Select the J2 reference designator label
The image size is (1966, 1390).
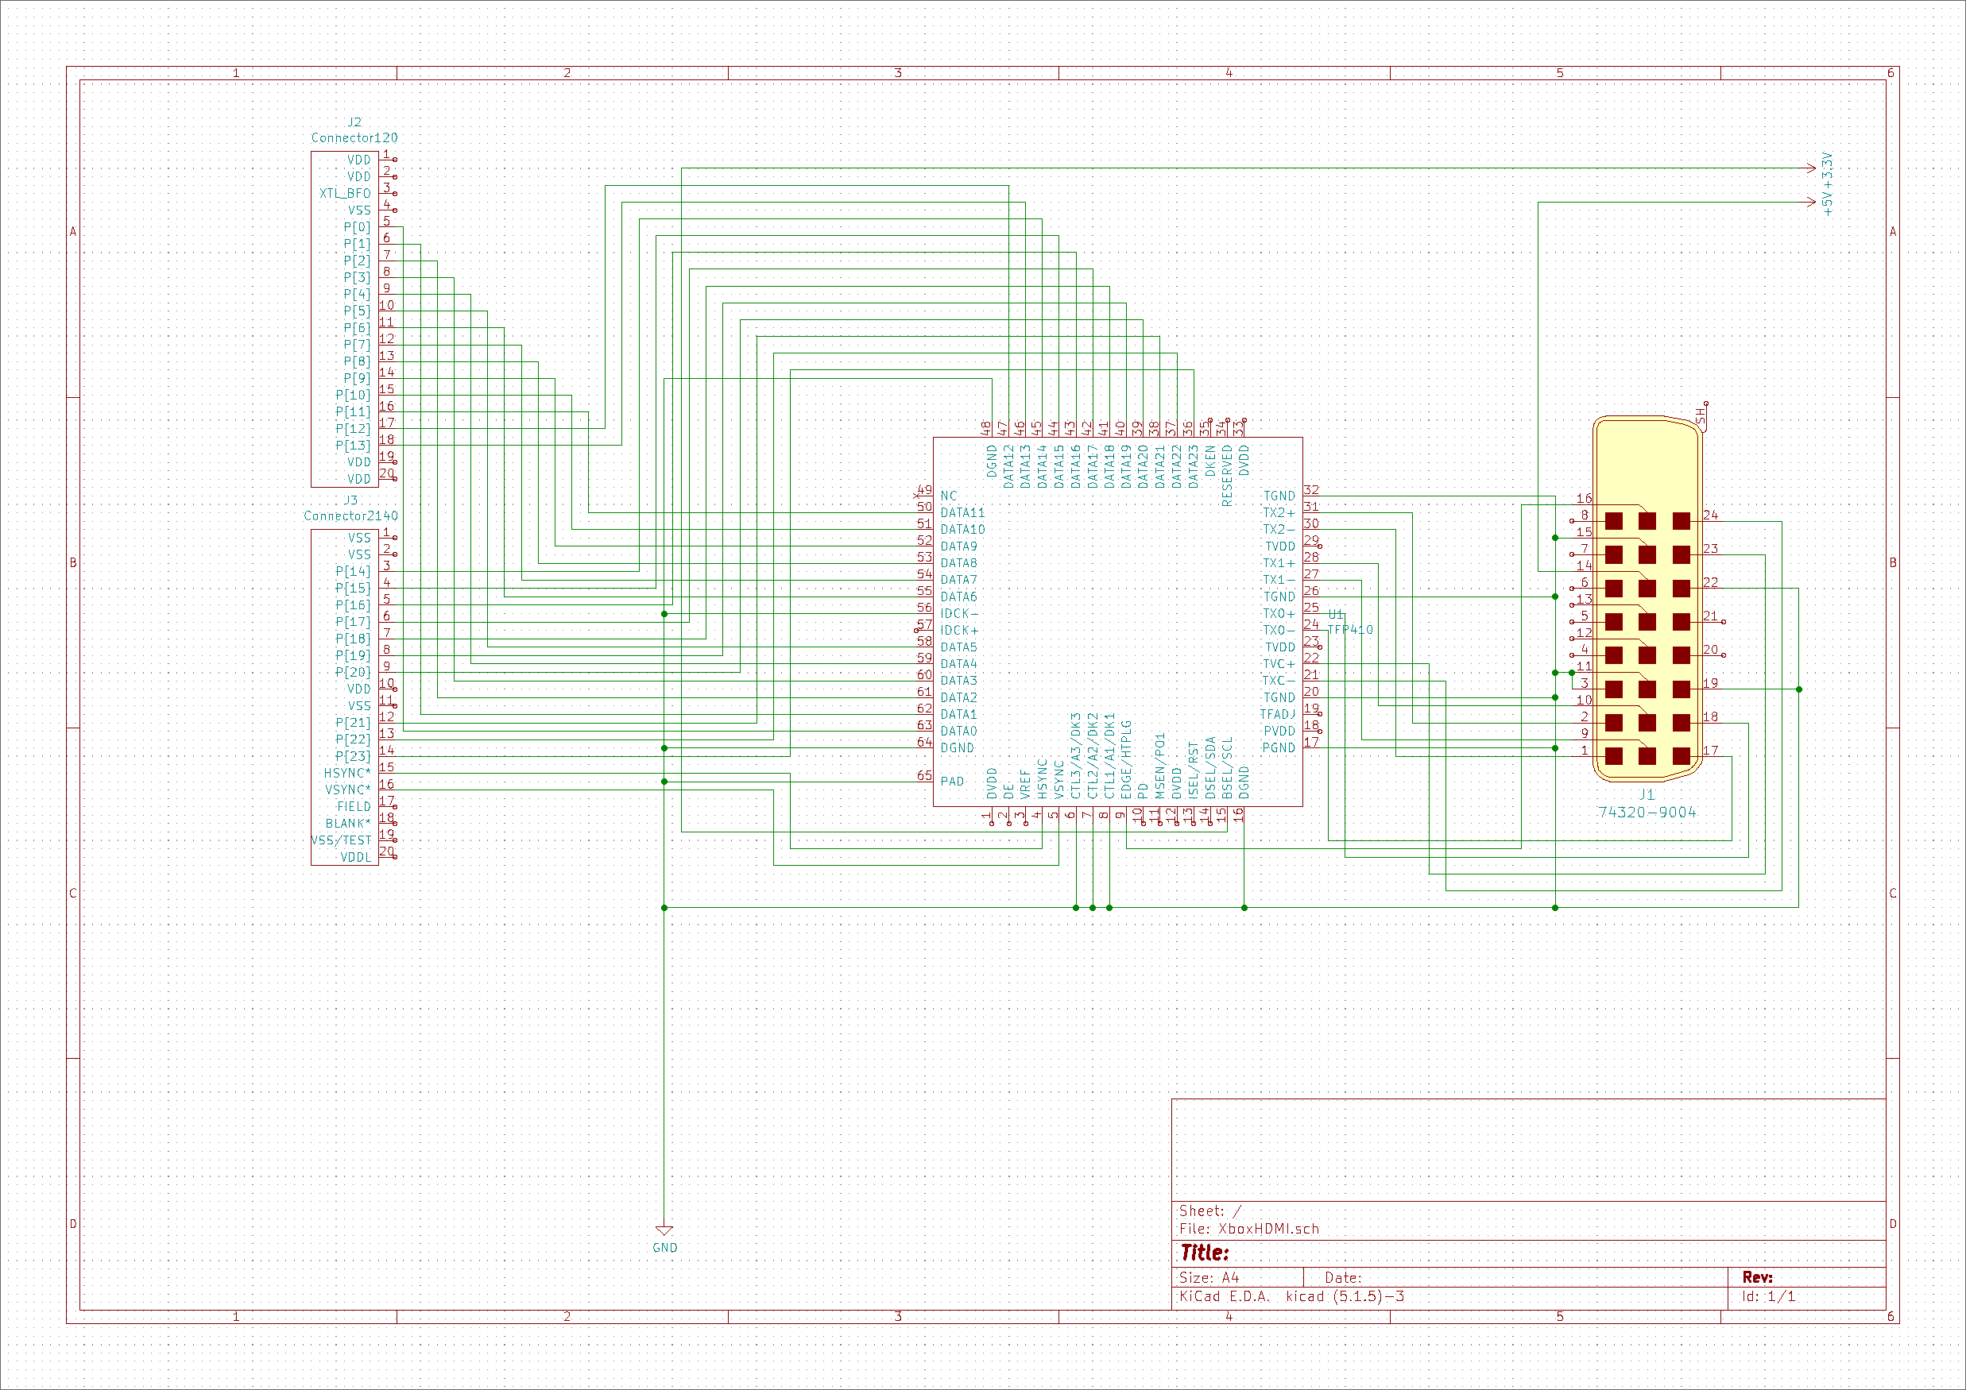pyautogui.click(x=354, y=122)
